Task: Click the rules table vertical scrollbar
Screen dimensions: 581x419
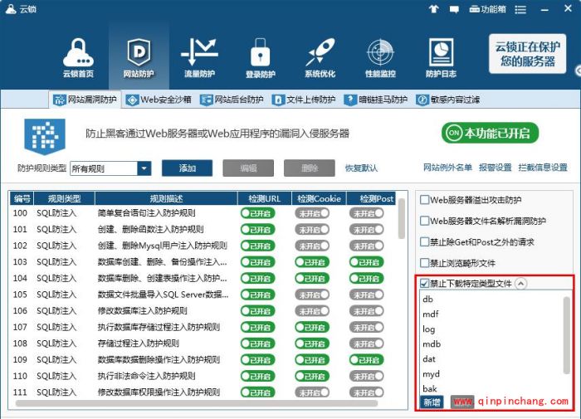Action: point(401,219)
